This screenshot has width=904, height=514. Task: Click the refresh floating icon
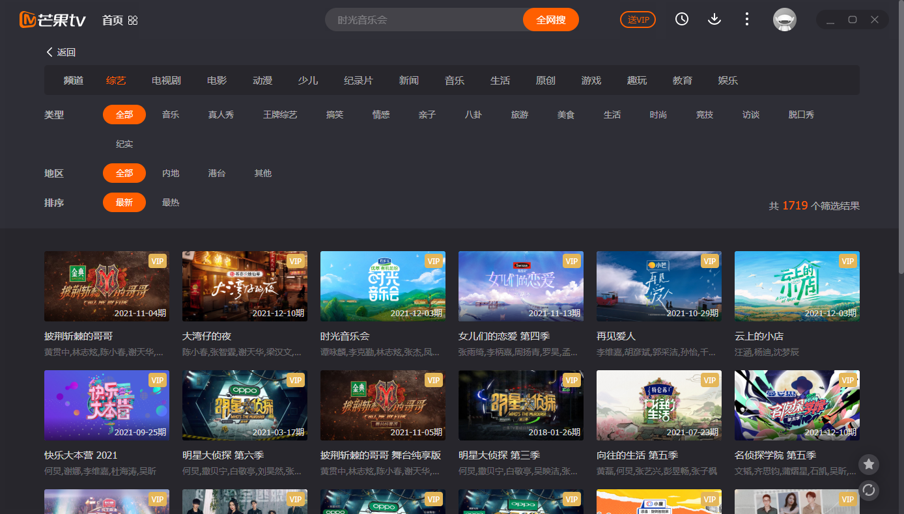[x=869, y=490]
